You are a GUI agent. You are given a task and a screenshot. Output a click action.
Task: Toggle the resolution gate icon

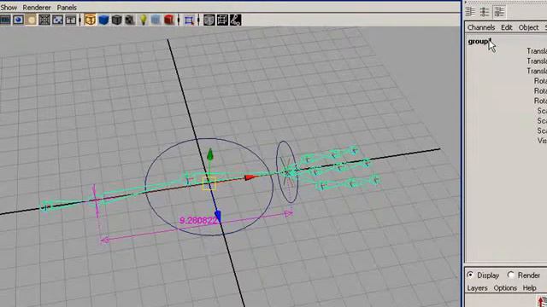70,20
